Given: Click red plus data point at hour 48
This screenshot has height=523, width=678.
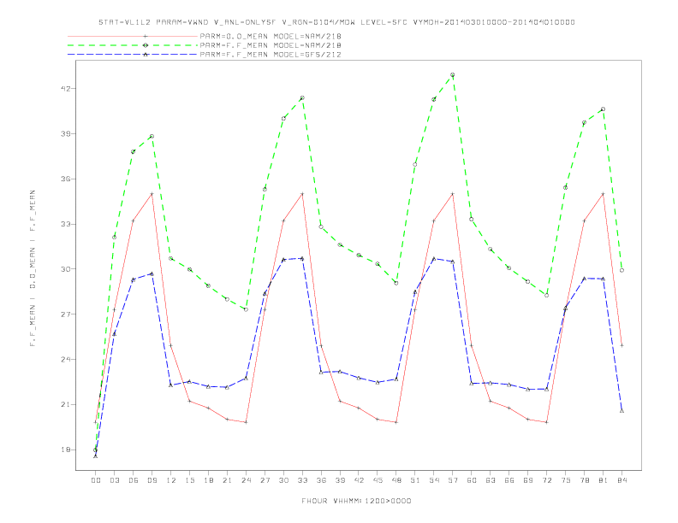Looking at the screenshot, I should [x=396, y=422].
